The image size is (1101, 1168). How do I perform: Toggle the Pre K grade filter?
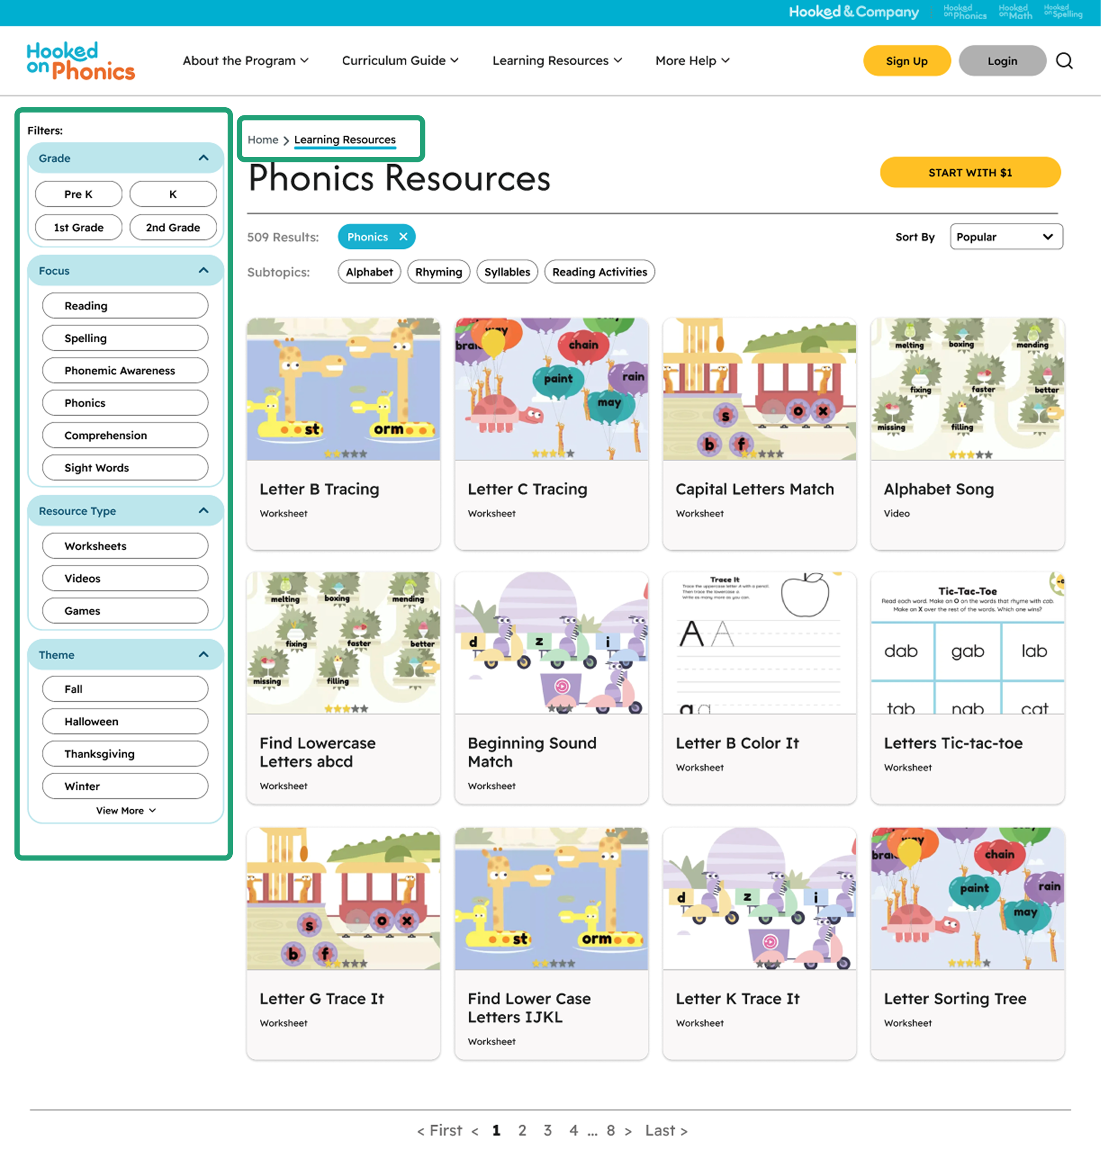point(78,194)
